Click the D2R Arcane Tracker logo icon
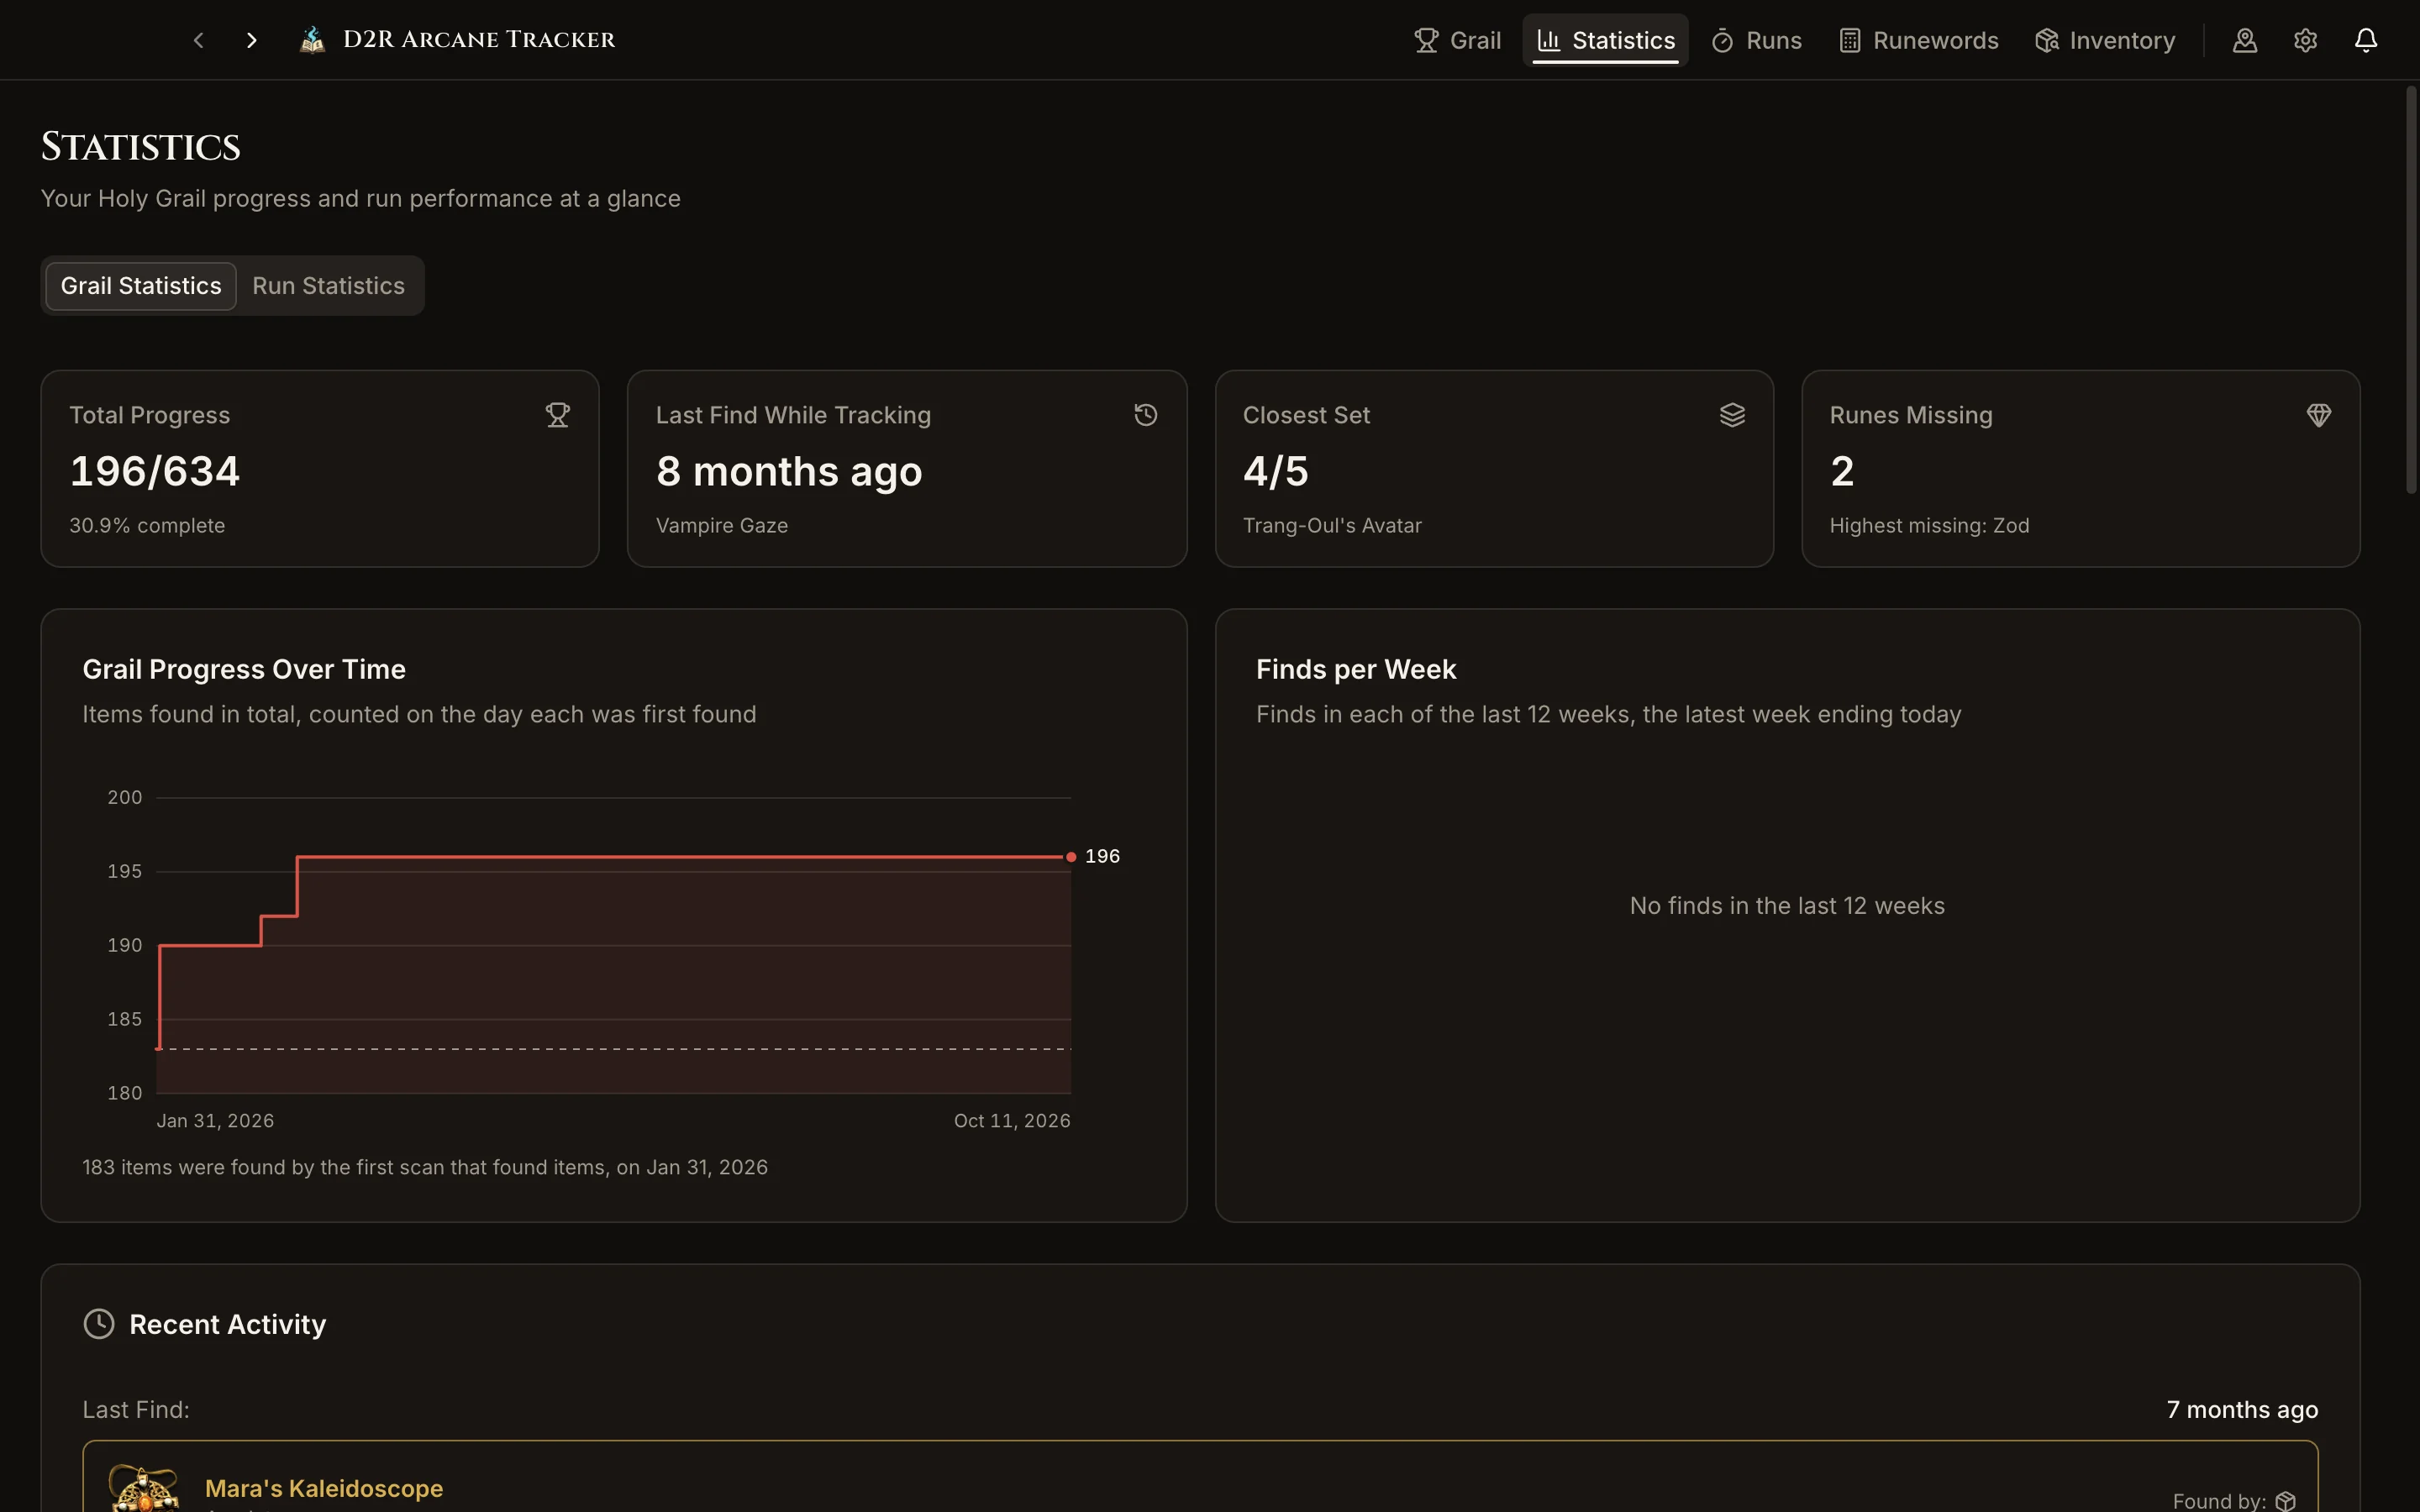Viewport: 2420px width, 1512px height. tap(312, 40)
